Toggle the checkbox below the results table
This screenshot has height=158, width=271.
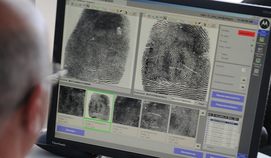tap(206, 147)
